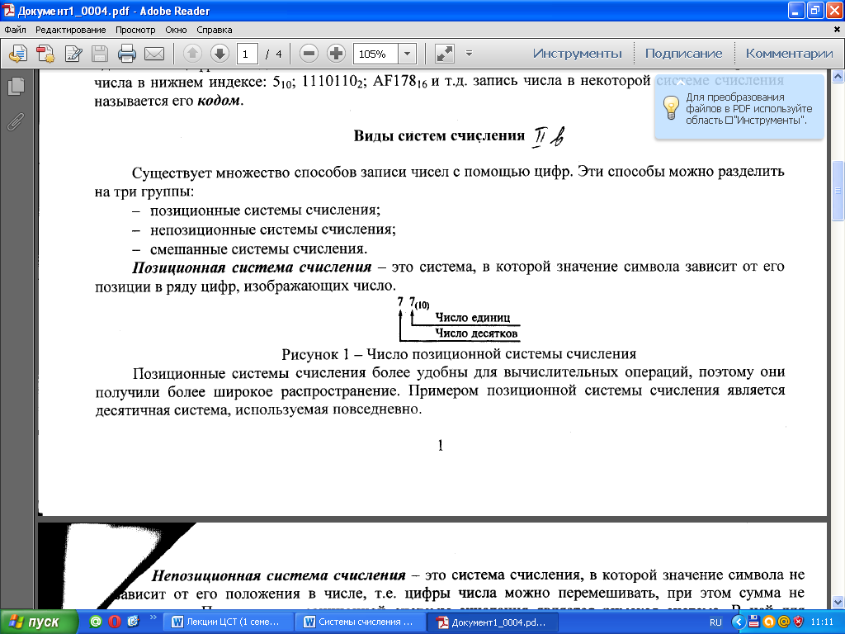Click the save floppy disk icon
The height and width of the screenshot is (634, 845).
pyautogui.click(x=100, y=54)
